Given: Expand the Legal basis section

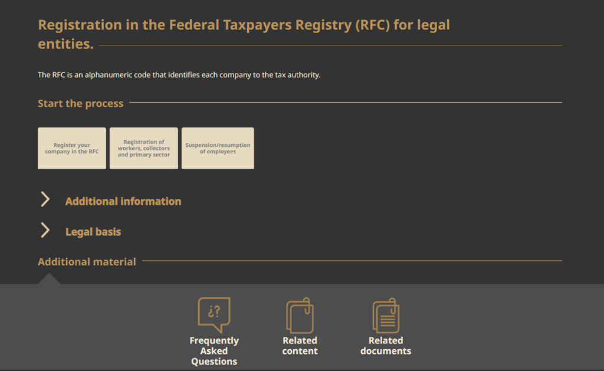Looking at the screenshot, I should click(93, 231).
